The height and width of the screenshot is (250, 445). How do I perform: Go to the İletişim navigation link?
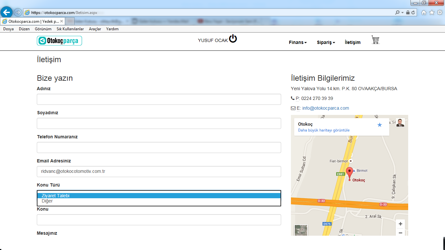[352, 42]
